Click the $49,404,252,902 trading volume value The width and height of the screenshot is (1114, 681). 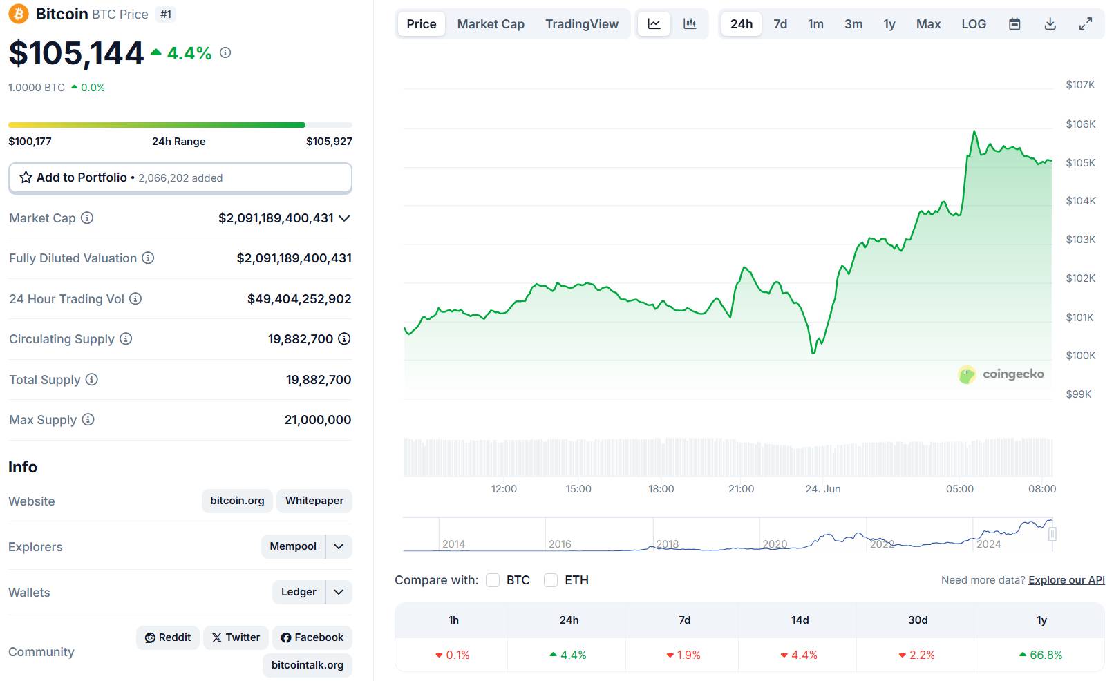pyautogui.click(x=299, y=299)
